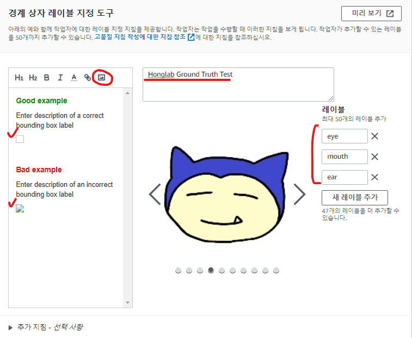The height and width of the screenshot is (338, 412).
Task: Select the Good example placeholder image
Action: click(20, 139)
